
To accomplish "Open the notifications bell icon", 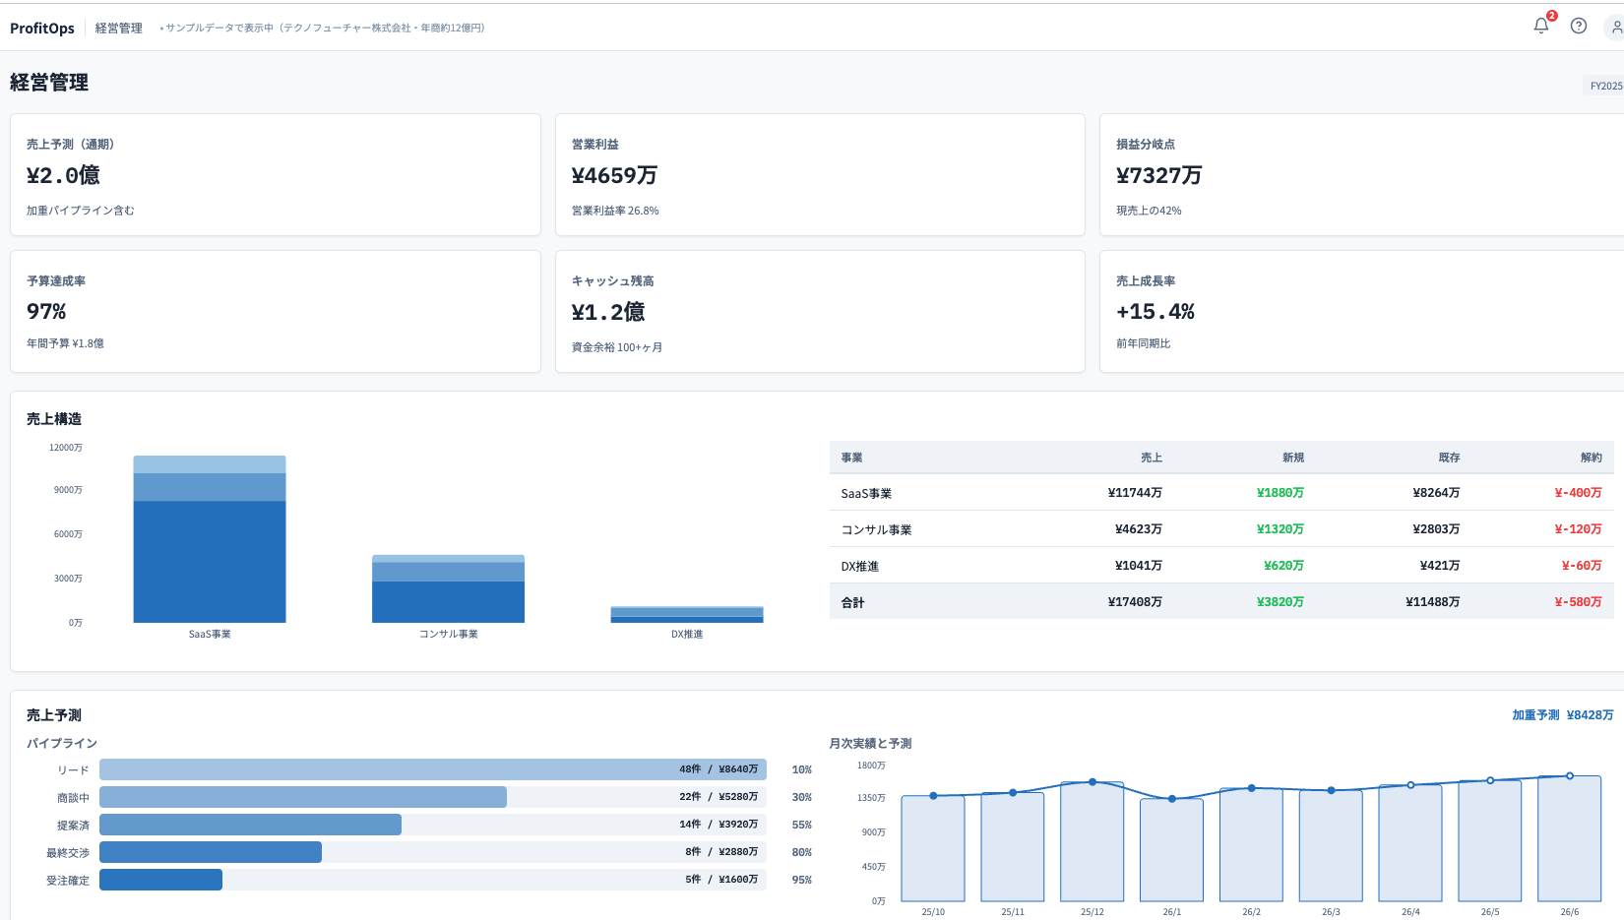I will pos(1541,27).
